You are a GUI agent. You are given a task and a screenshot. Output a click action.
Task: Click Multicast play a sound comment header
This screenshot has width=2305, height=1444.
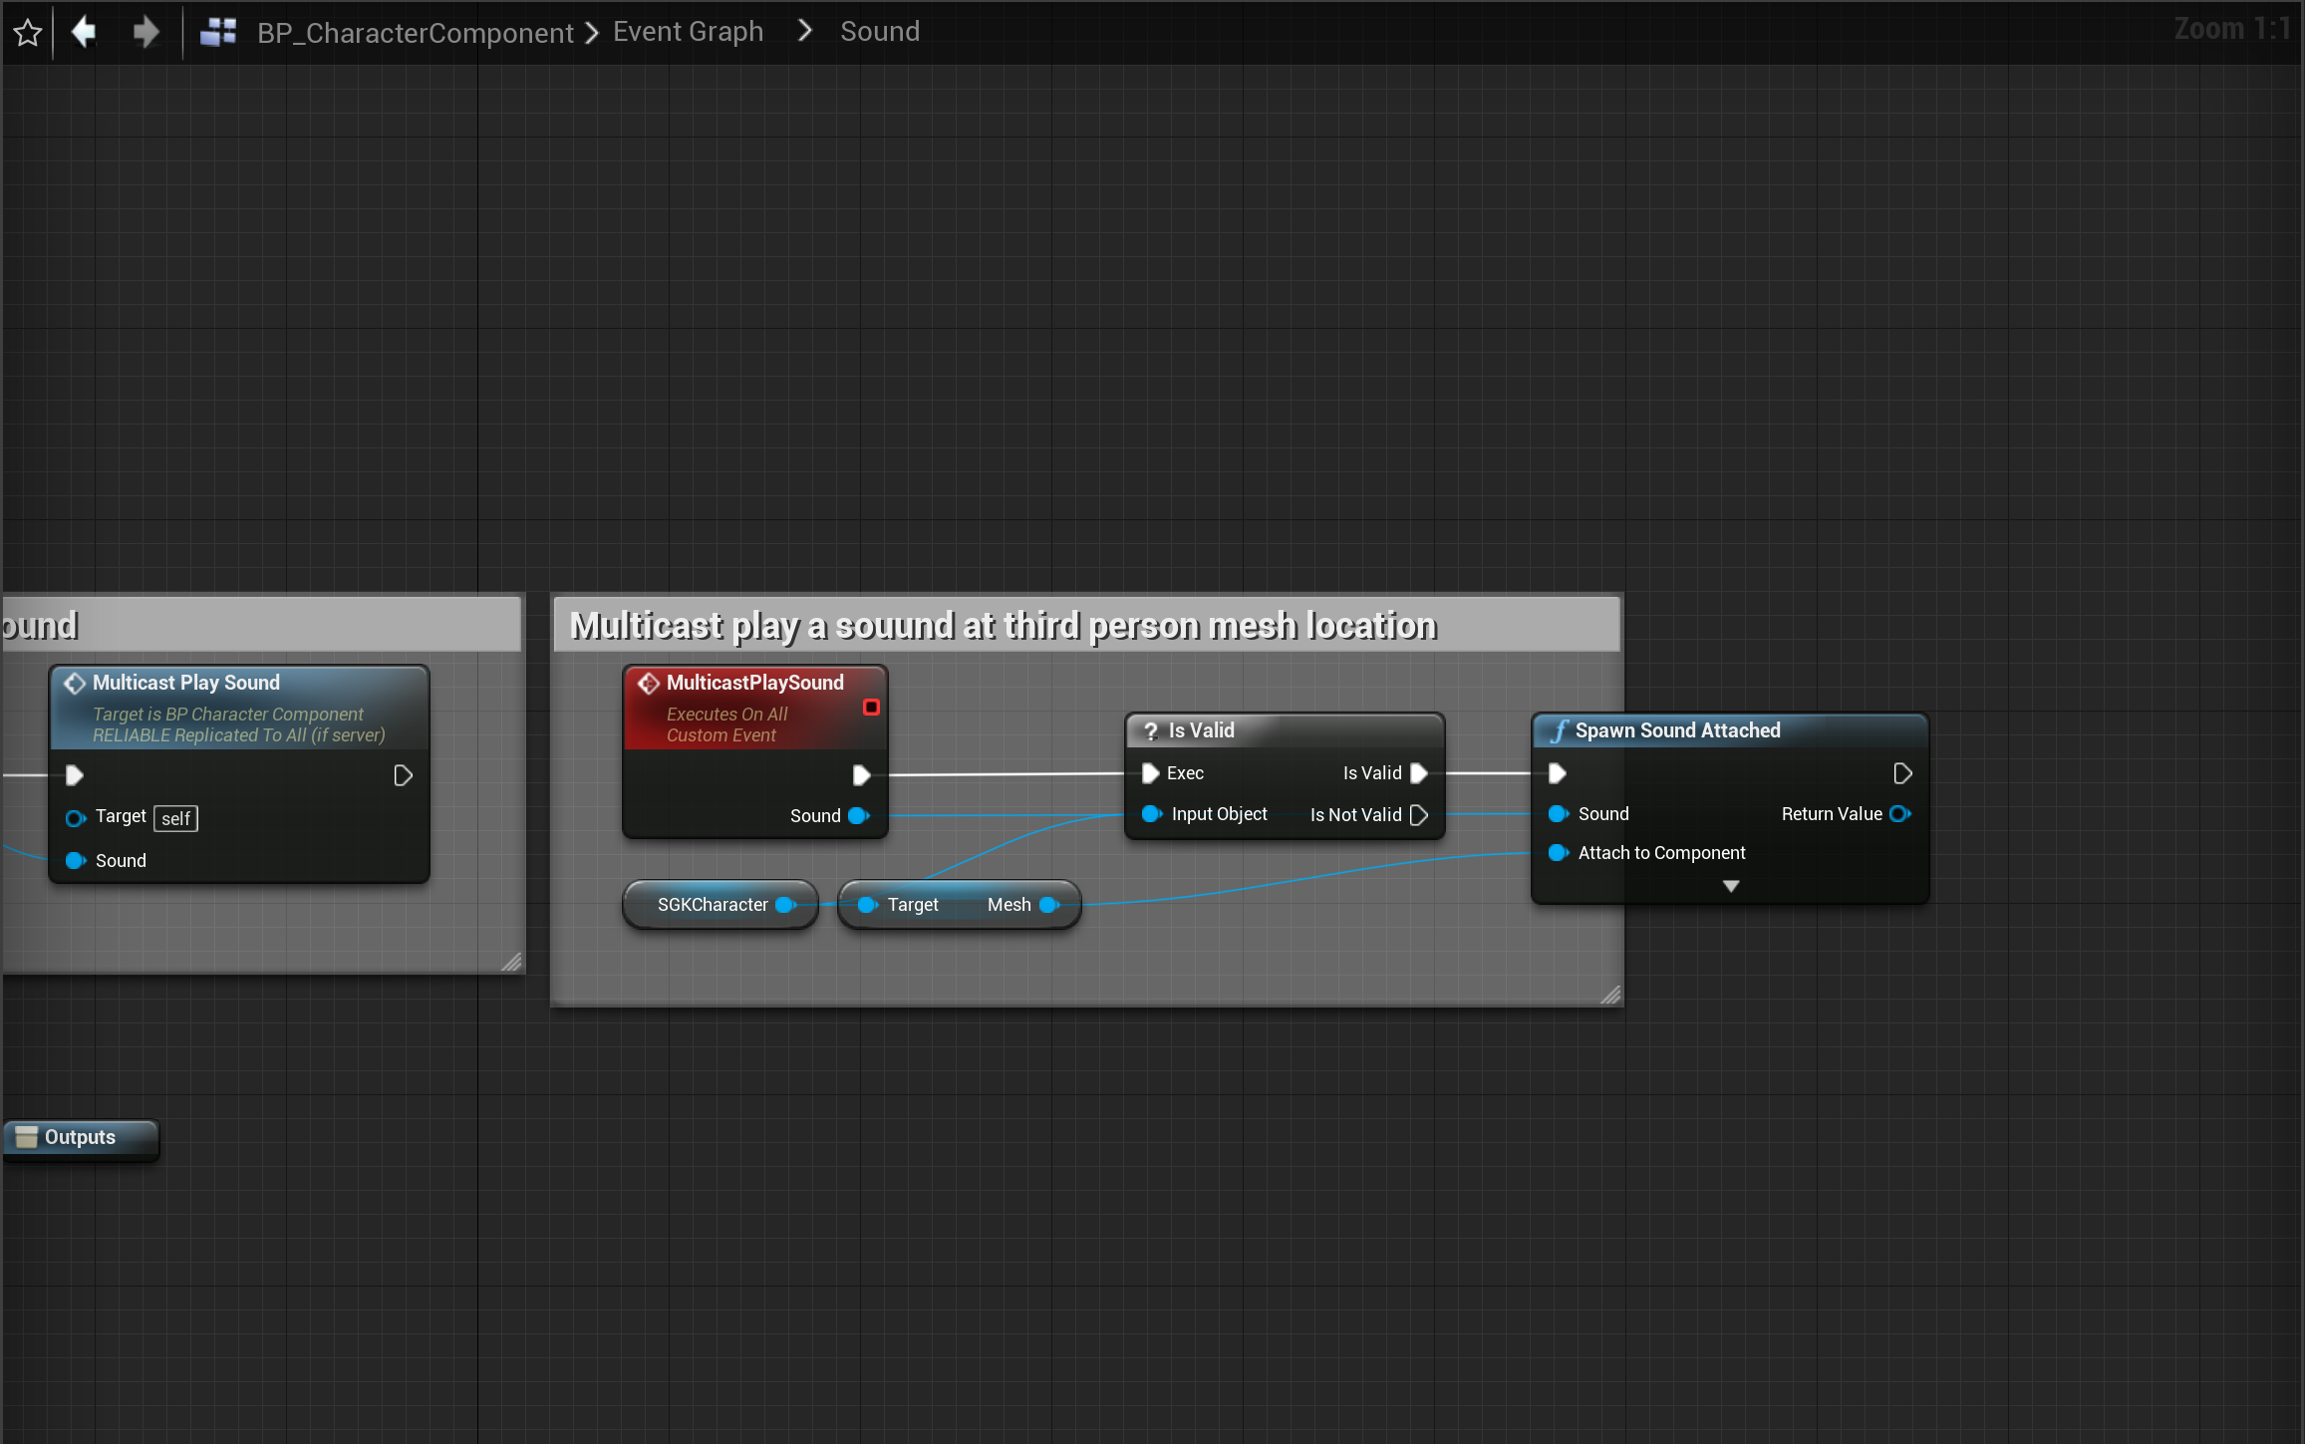point(1002,626)
